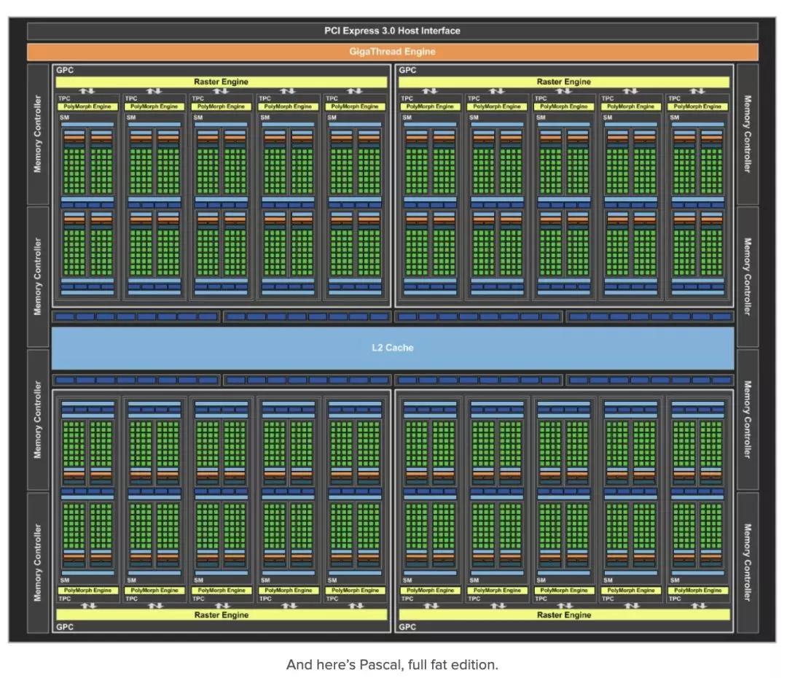Screen dimensions: 787x678
Task: Click the GPC label of the upper-right cluster
Action: click(407, 70)
